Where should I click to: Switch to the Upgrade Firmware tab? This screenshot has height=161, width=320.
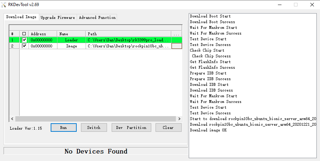(58, 17)
